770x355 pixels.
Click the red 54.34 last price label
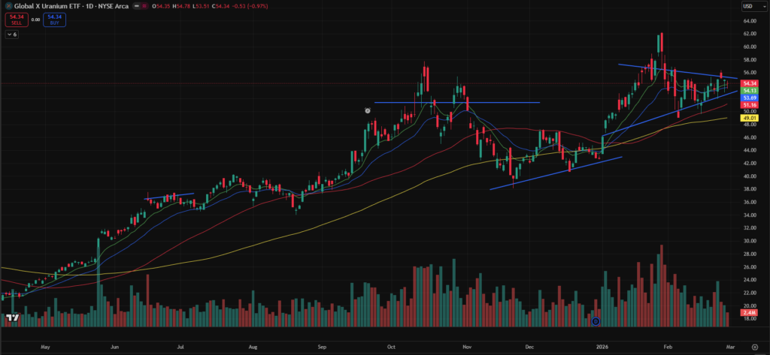pyautogui.click(x=749, y=83)
